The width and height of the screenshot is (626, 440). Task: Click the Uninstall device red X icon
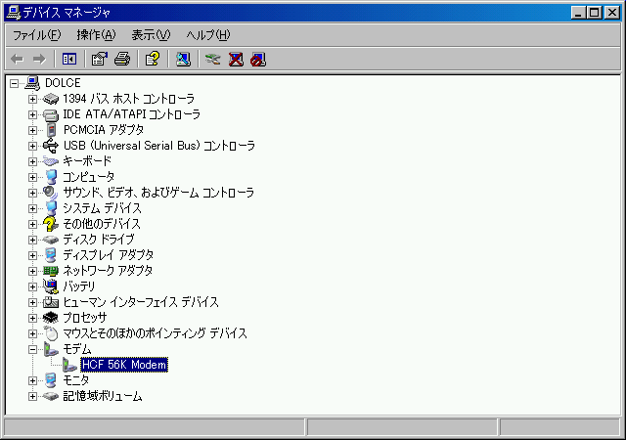[x=236, y=60]
